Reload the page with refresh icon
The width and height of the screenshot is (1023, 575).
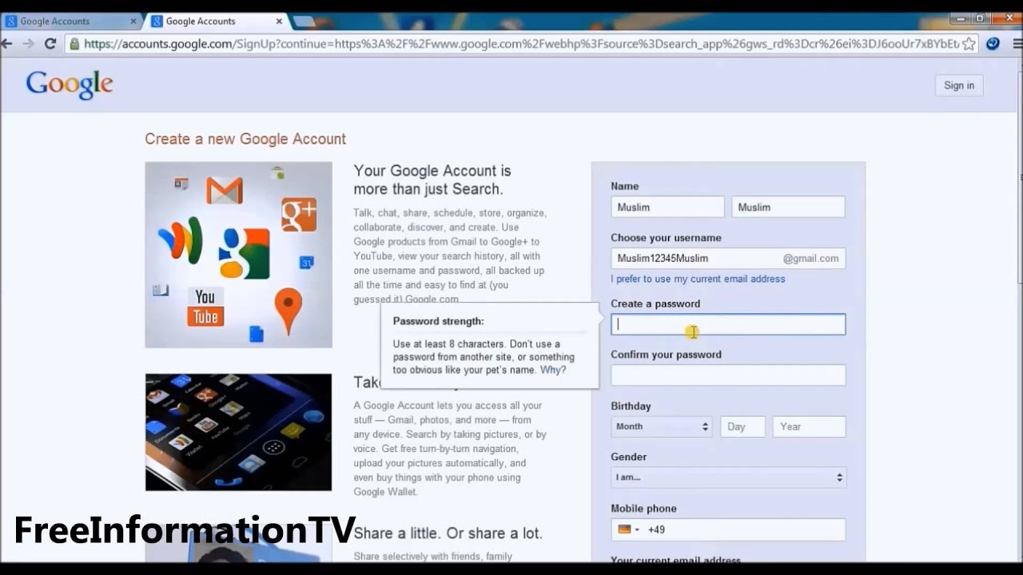point(50,44)
